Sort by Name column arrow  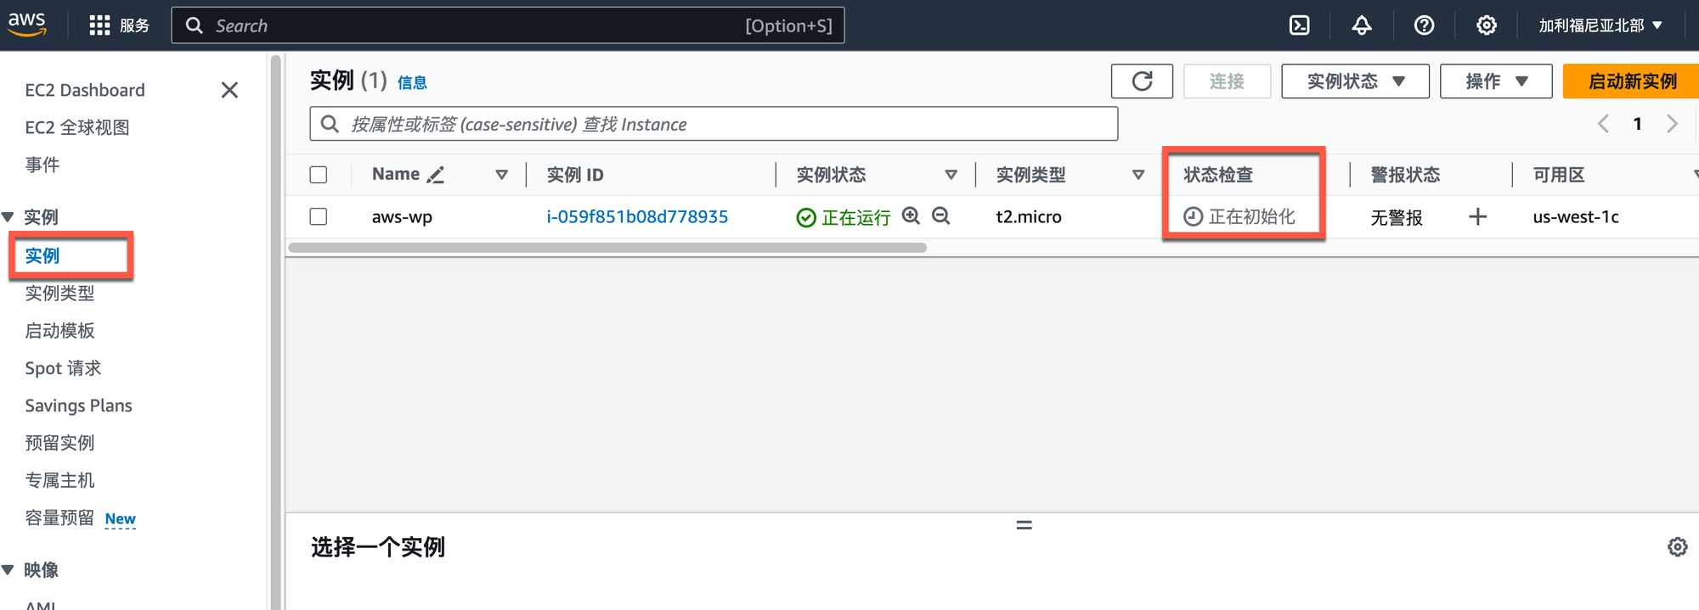501,175
